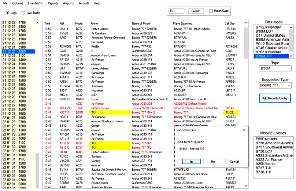296x191 pixels.
Task: Open the File menu
Action: tap(5, 3)
